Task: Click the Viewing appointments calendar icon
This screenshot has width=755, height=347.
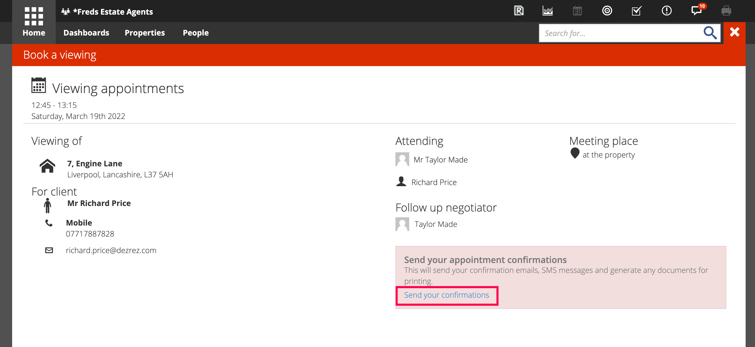Action: (x=38, y=85)
